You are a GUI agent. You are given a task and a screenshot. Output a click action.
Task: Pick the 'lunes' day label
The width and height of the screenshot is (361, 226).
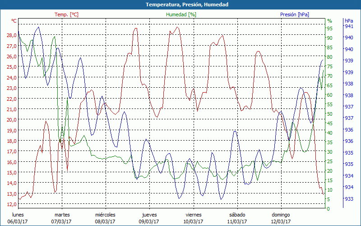pos(18,215)
